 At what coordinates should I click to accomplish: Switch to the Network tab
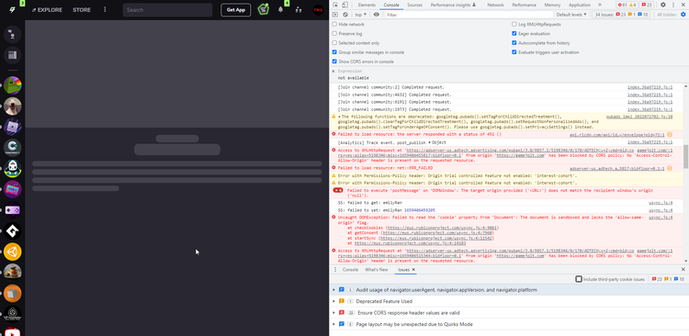[495, 5]
